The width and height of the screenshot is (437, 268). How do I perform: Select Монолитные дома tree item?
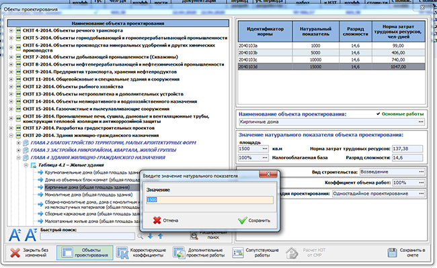pyautogui.click(x=89, y=195)
